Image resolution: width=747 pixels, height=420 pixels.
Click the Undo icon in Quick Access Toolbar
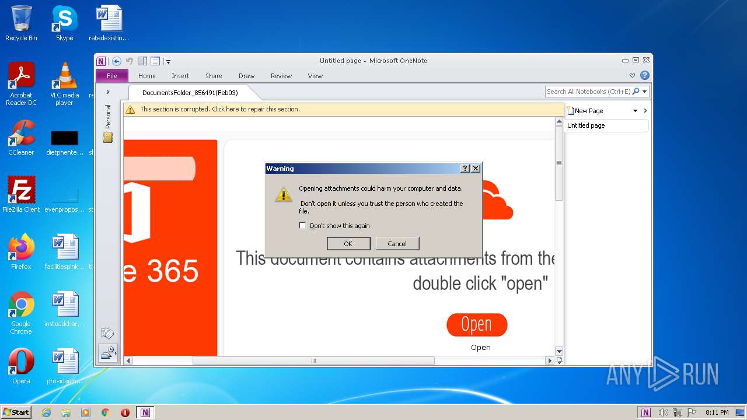click(130, 61)
